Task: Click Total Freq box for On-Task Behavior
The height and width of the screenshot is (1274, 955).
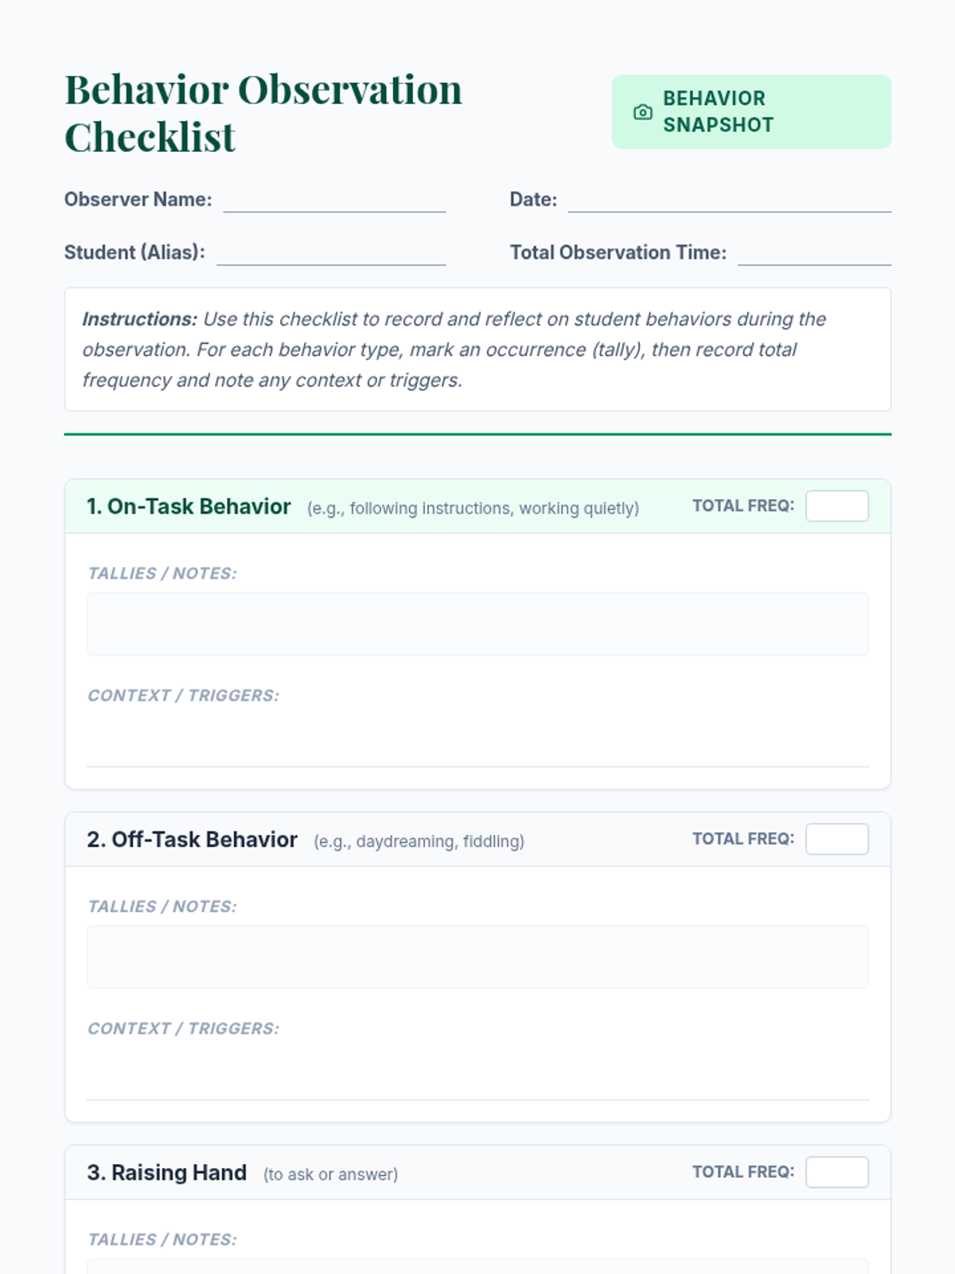Action: coord(837,506)
